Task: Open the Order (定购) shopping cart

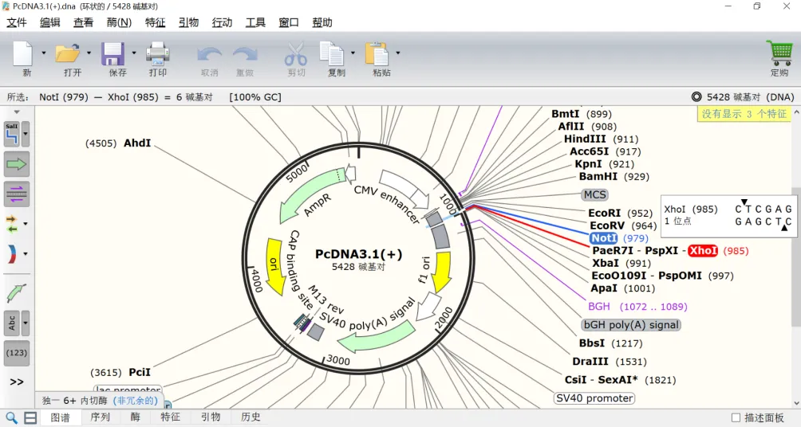Action: coord(779,54)
